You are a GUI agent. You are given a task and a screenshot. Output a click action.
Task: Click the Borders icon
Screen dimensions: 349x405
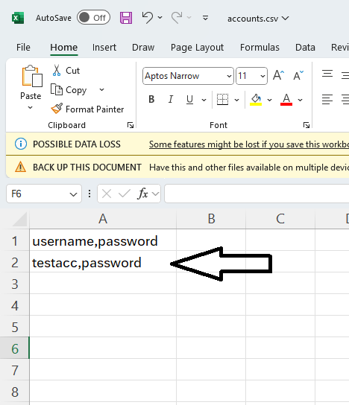(222, 100)
